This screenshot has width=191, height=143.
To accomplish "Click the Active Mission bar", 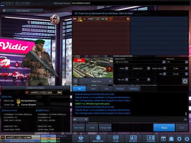I will click(x=23, y=11).
